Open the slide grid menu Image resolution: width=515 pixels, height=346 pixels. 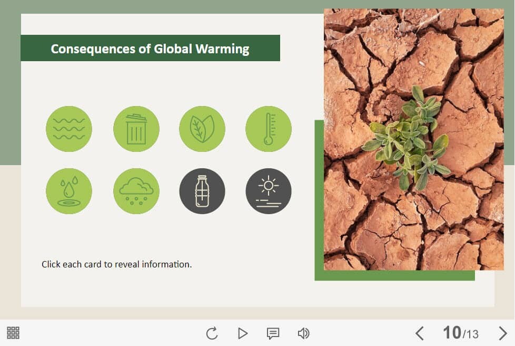13,333
